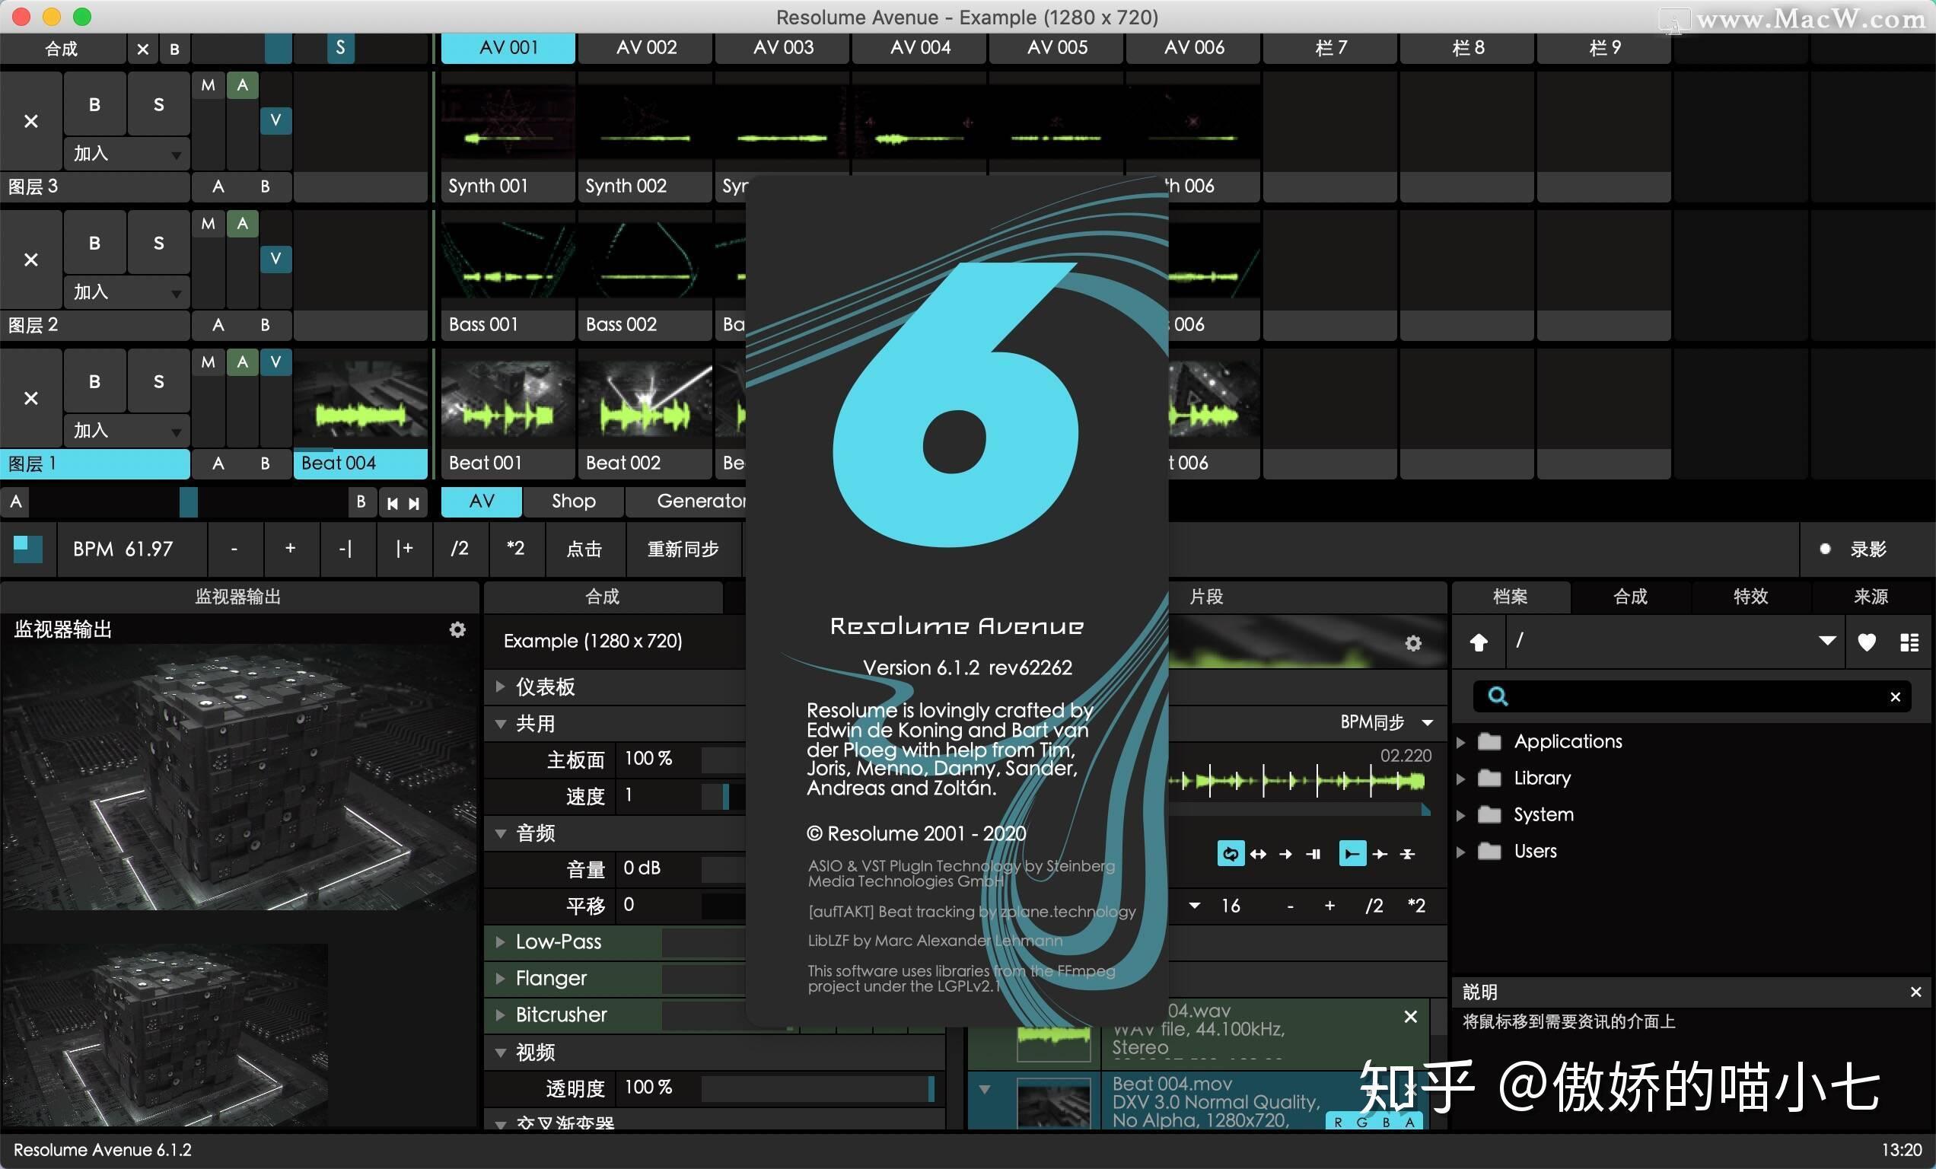Click the pause-at-end playback icon
This screenshot has width=1936, height=1169.
click(x=1314, y=854)
